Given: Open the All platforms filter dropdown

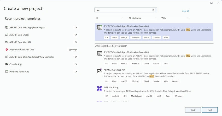Looking at the screenshot, I should click(x=142, y=18).
